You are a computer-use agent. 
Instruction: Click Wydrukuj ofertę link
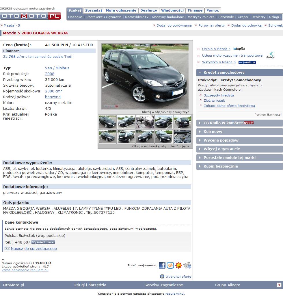pyautogui.click(x=178, y=276)
